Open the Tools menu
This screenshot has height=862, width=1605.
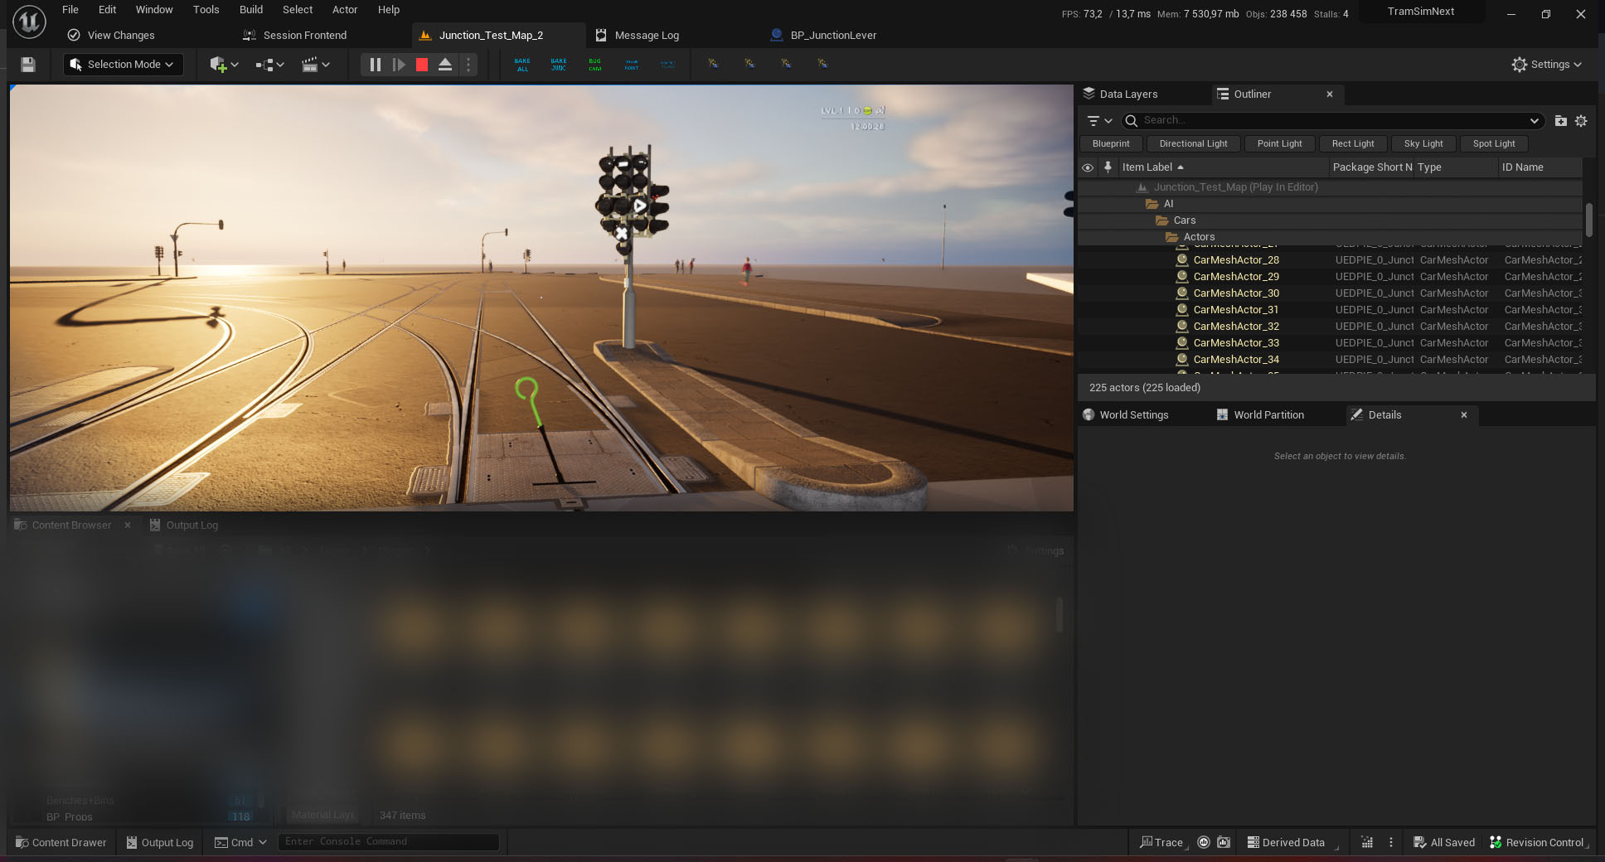coord(206,10)
